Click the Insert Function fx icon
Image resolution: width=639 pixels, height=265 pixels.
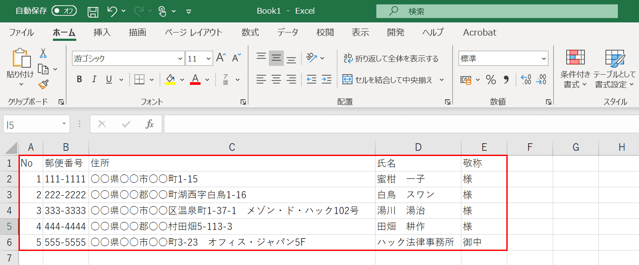point(150,124)
